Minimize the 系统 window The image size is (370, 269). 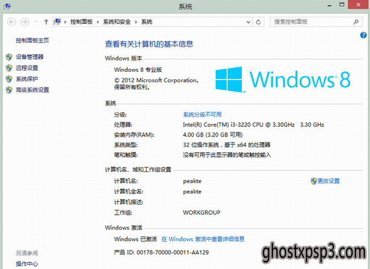click(x=329, y=6)
